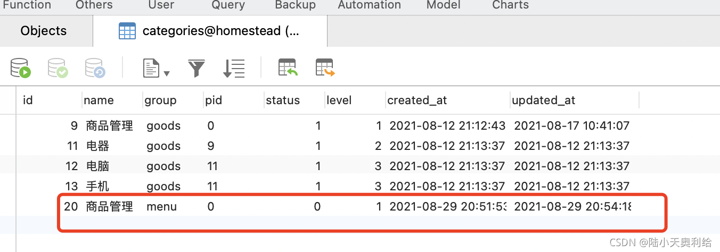Viewport: 720px width, 252px height.
Task: Click the pid column header
Action: [x=234, y=100]
